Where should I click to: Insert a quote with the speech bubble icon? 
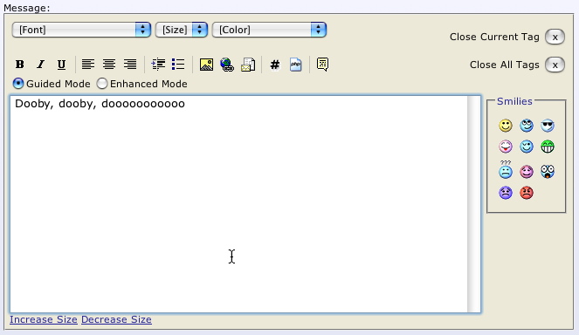click(x=322, y=65)
